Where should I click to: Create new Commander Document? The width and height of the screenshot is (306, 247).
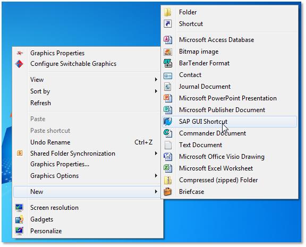(x=212, y=133)
